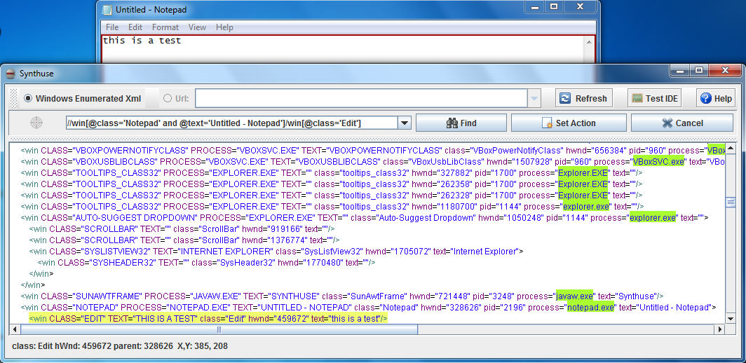Cancel the current action

682,123
